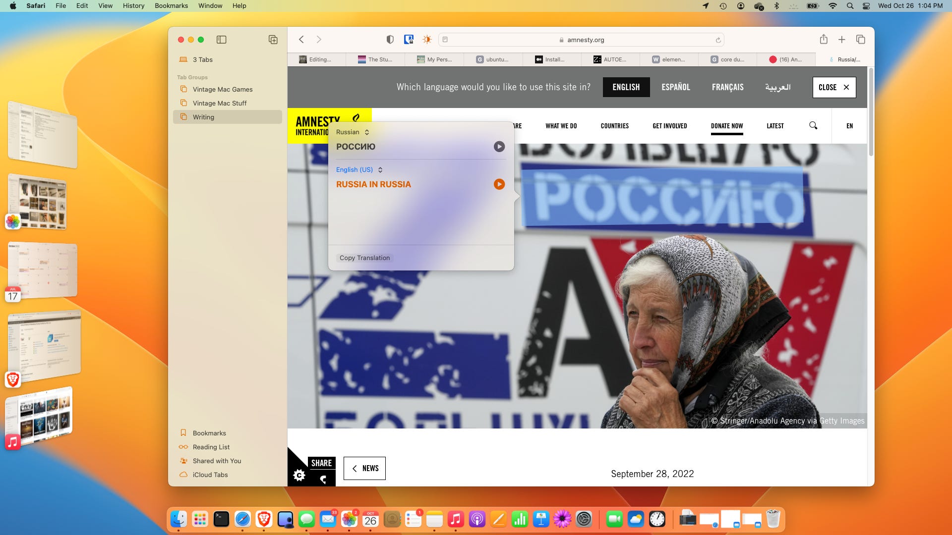This screenshot has height=535, width=952.
Task: Reload the amnesty.org page
Action: [717, 40]
